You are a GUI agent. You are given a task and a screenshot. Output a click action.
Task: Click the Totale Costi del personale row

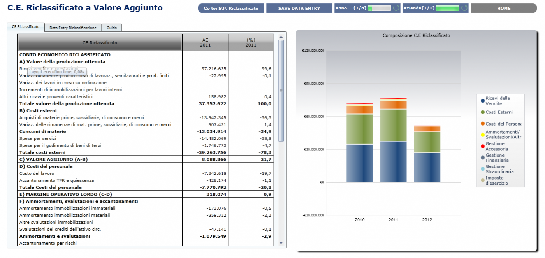(x=146, y=188)
